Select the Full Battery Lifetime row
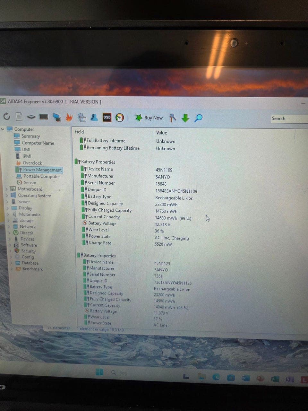The height and width of the screenshot is (411, 308). pos(128,141)
